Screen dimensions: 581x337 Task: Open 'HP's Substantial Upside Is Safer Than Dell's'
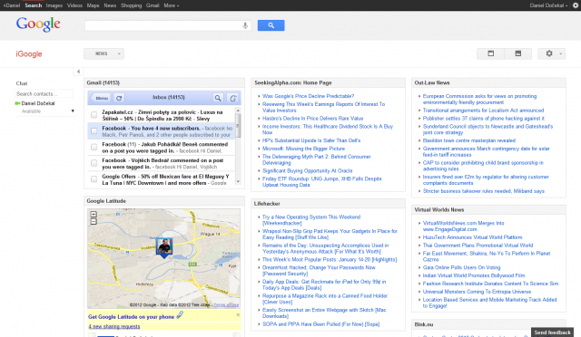[311, 140]
